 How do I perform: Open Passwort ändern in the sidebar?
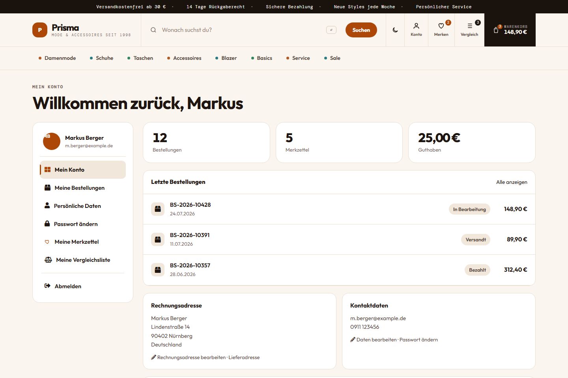[83, 224]
